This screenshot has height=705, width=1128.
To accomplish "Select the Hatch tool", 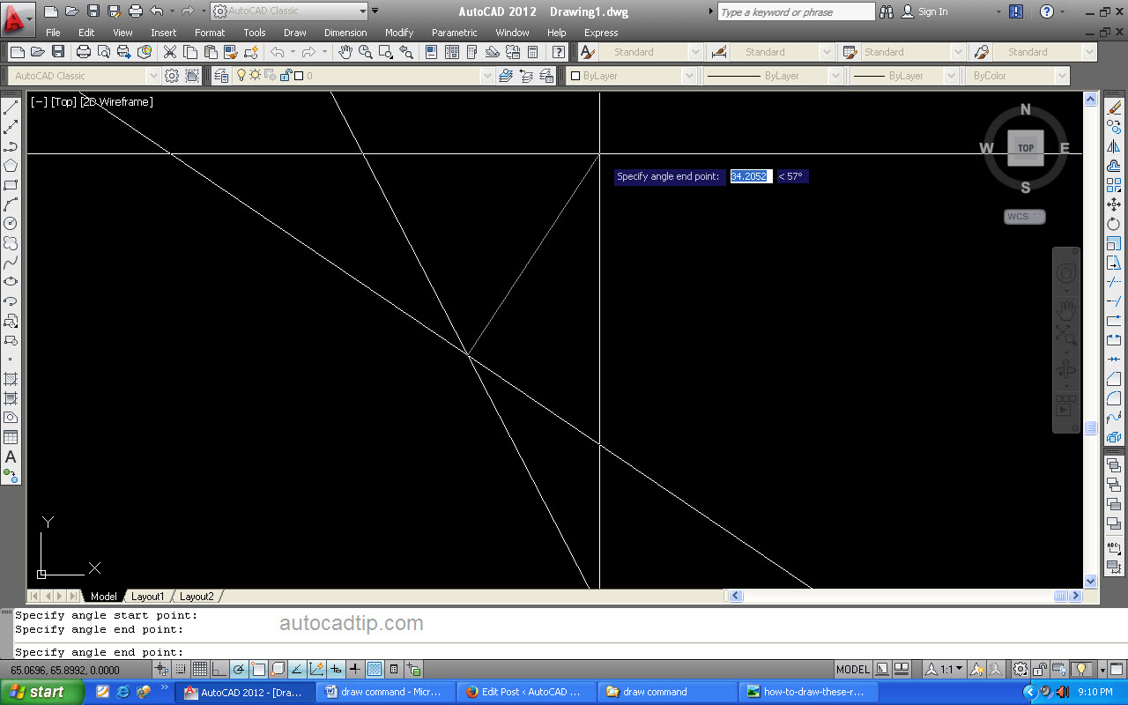I will 11,379.
